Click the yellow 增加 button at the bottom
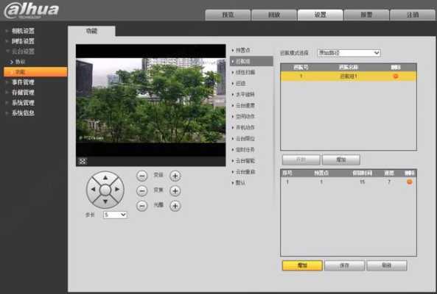The height and width of the screenshot is (294, 437). 302,265
